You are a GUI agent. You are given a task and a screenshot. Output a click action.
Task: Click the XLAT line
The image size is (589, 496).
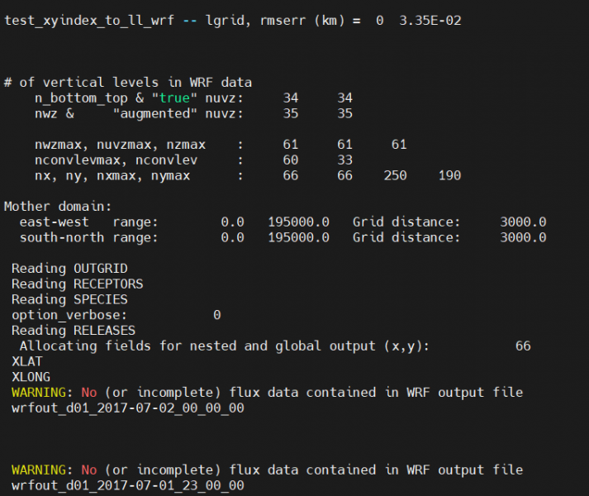(26, 361)
